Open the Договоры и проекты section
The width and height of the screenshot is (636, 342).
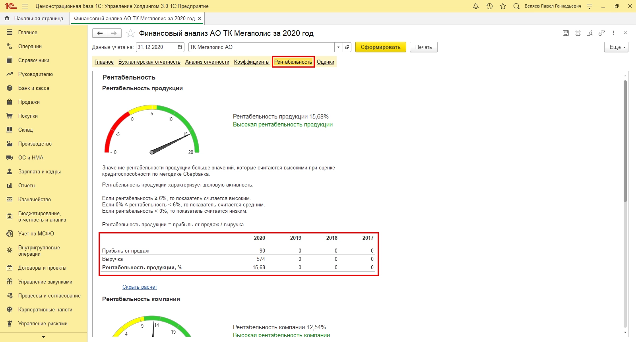[x=44, y=268]
